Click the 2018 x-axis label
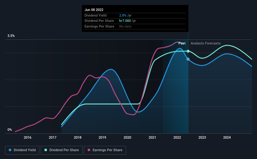This screenshot has width=257, height=159. 78,137
